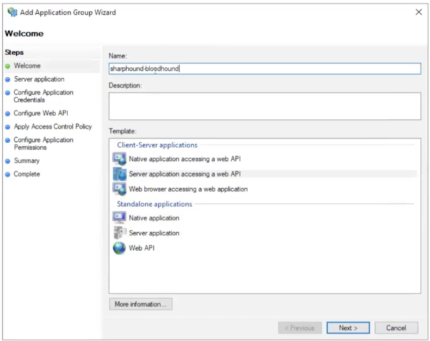The height and width of the screenshot is (341, 430).
Task: Click the bullet beside Configure Application Permissions
Action: [x=8, y=140]
